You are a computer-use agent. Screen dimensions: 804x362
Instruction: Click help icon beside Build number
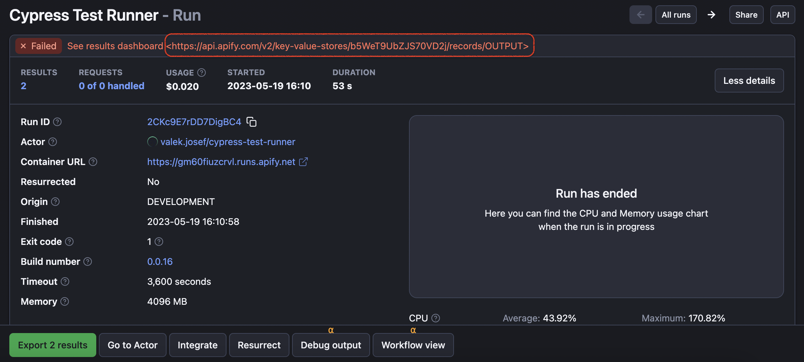[x=88, y=262]
